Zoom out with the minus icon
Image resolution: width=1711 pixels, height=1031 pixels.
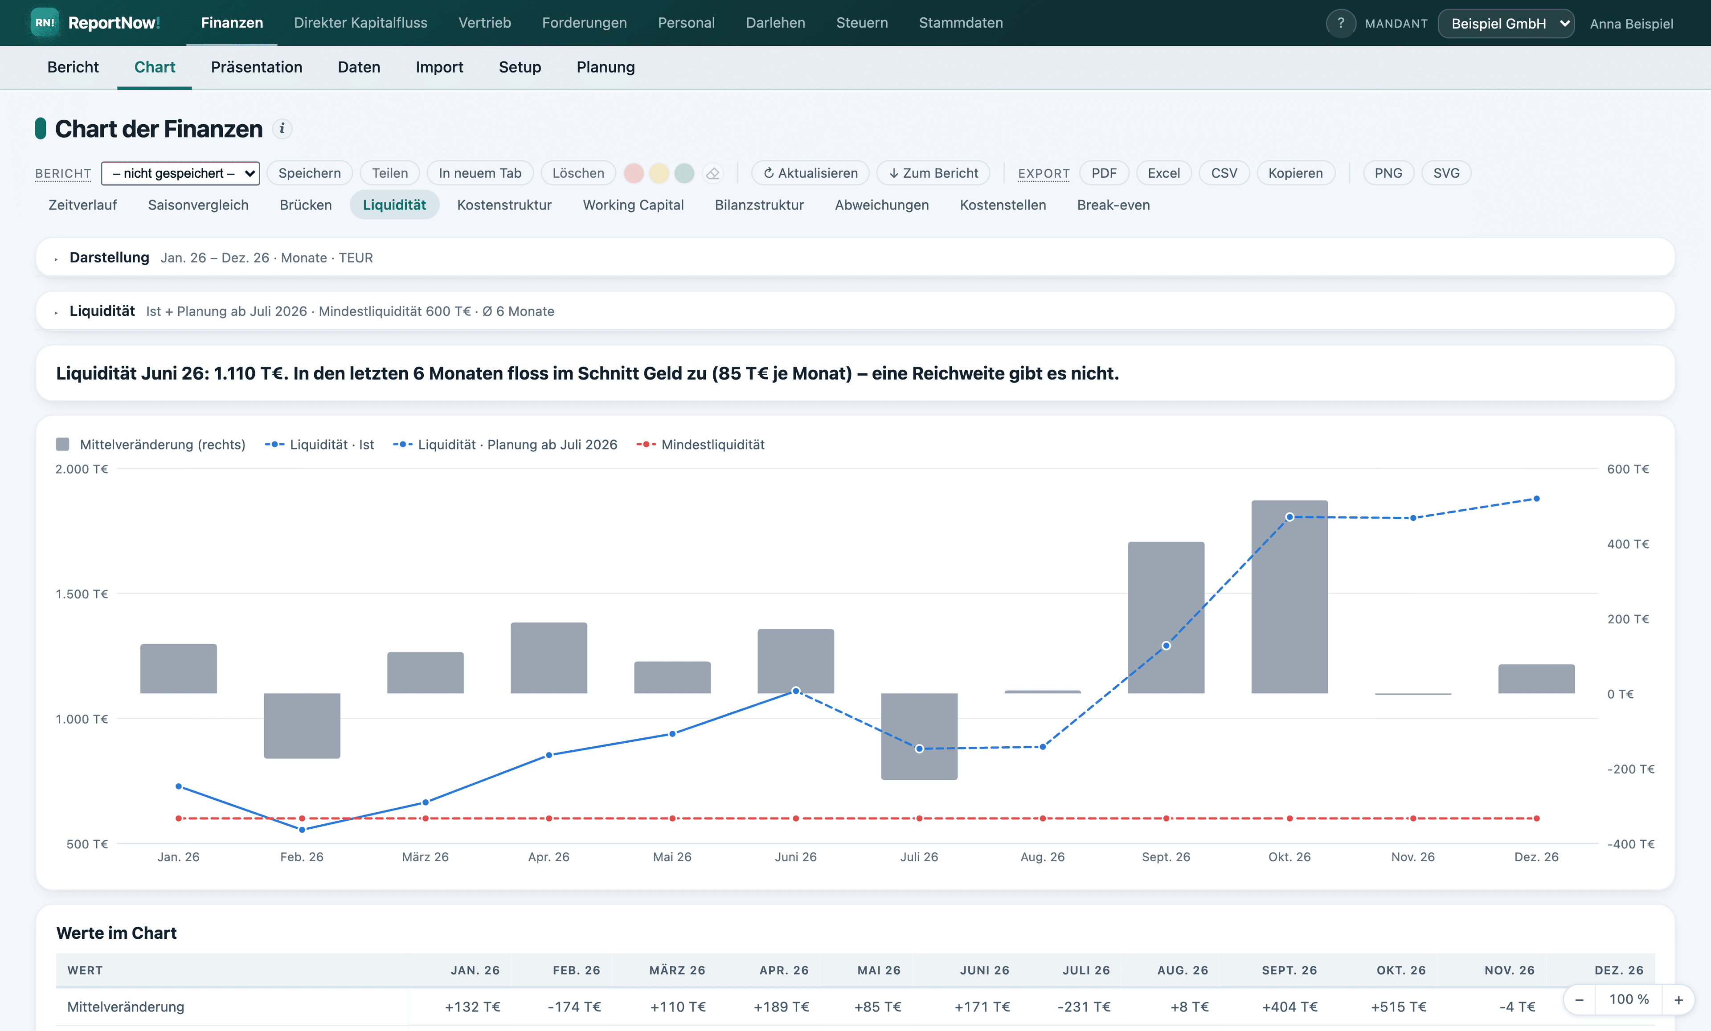coord(1579,999)
